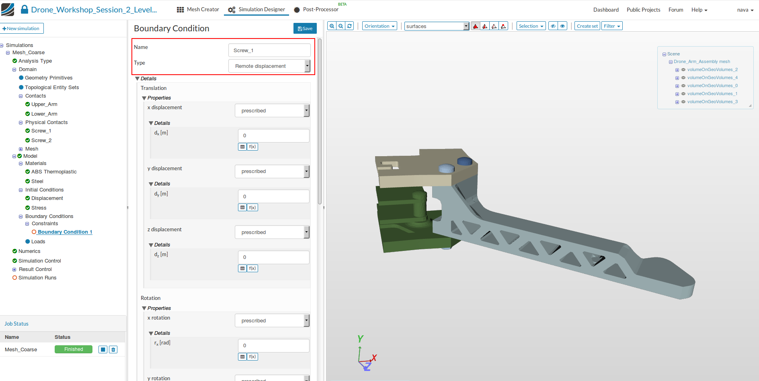The image size is (759, 381).
Task: Open the Type dropdown showing Remote displacement
Action: (269, 66)
